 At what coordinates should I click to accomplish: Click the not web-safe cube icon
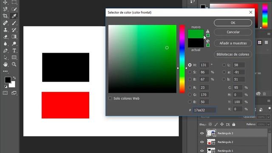208,41
